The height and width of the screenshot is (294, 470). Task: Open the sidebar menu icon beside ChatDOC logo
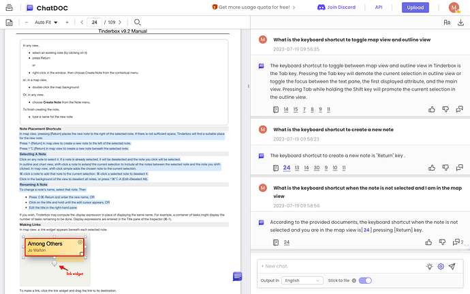click(x=10, y=8)
